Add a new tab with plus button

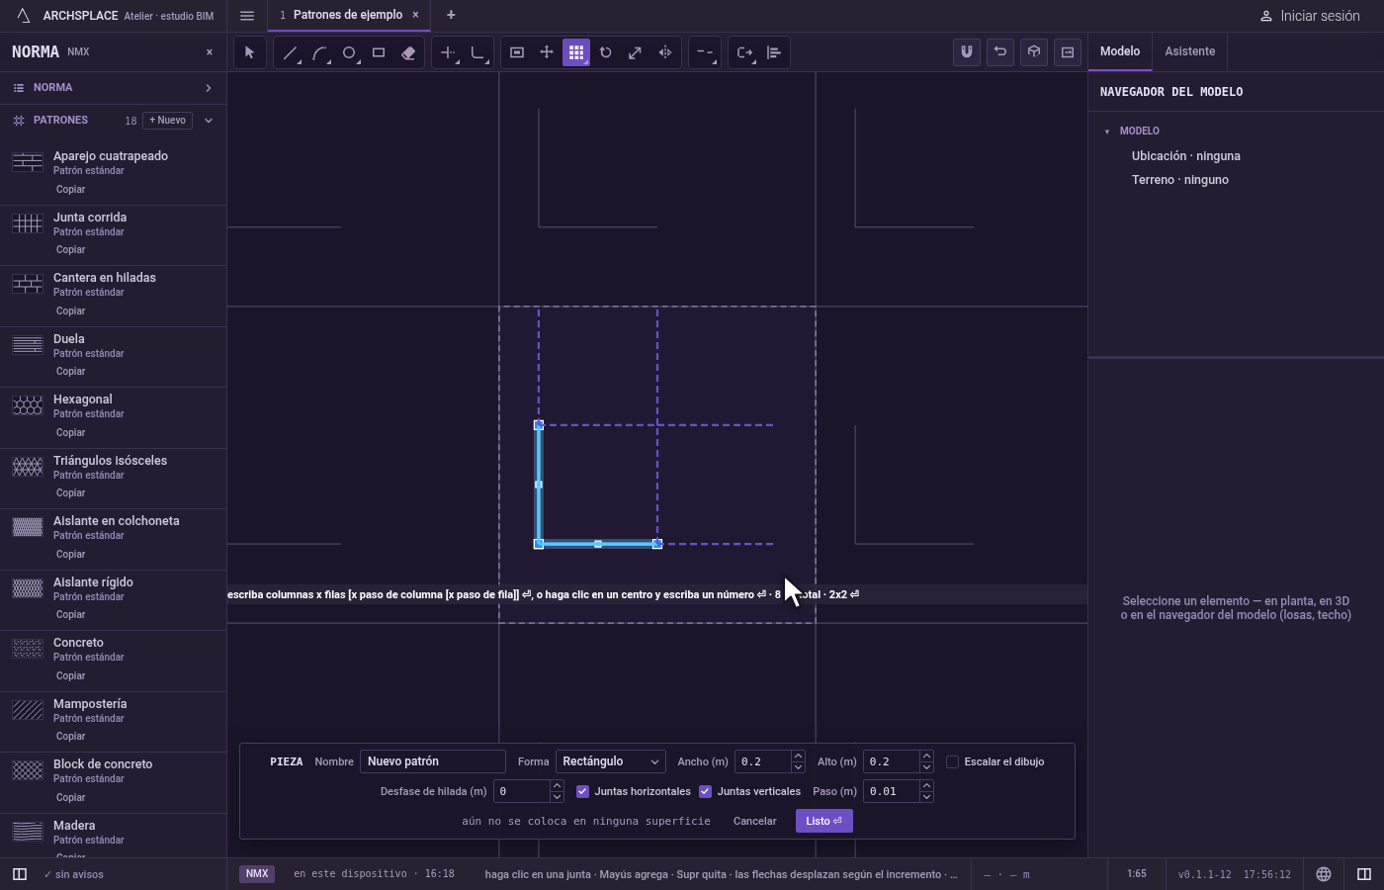pyautogui.click(x=451, y=15)
